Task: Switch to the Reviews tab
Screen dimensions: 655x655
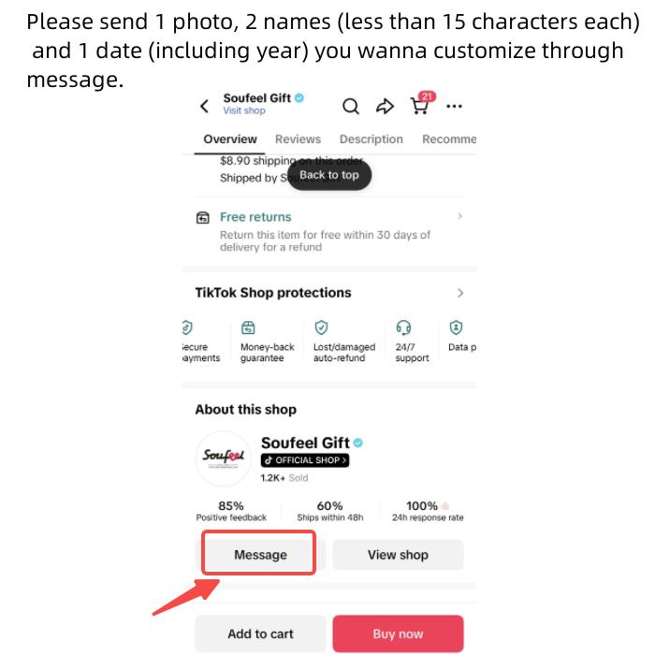Action: tap(298, 139)
